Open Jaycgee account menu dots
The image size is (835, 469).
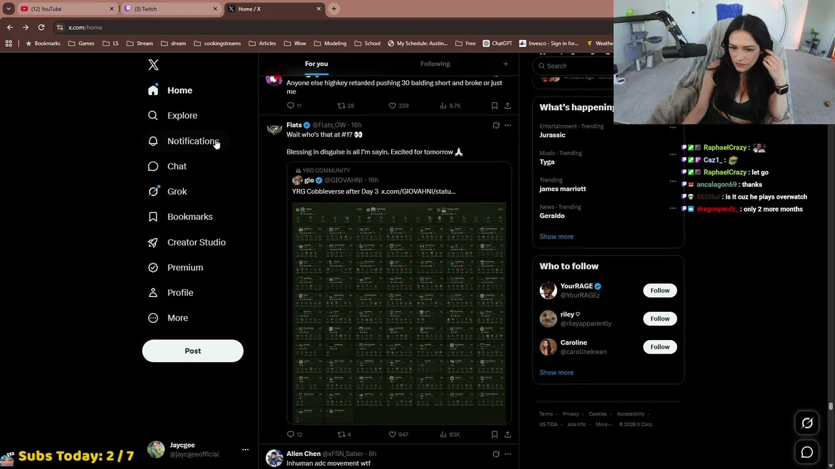[x=245, y=449]
